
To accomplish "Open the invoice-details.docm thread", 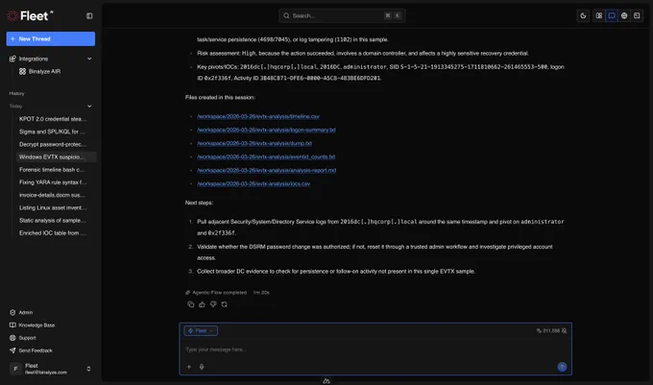I will point(52,195).
